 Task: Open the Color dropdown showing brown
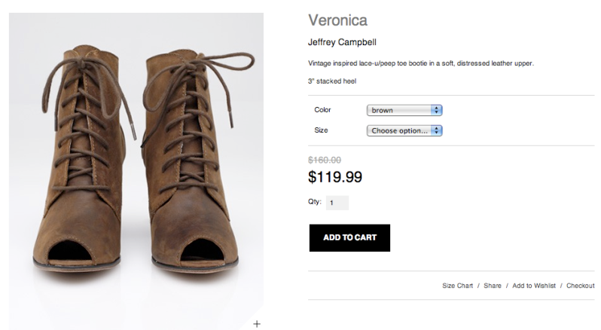point(404,110)
